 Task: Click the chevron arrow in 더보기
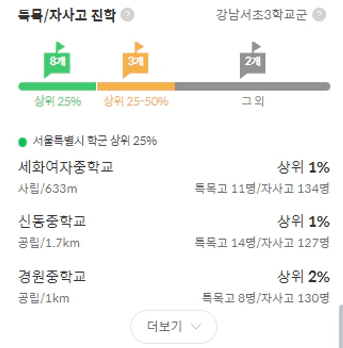(196, 326)
